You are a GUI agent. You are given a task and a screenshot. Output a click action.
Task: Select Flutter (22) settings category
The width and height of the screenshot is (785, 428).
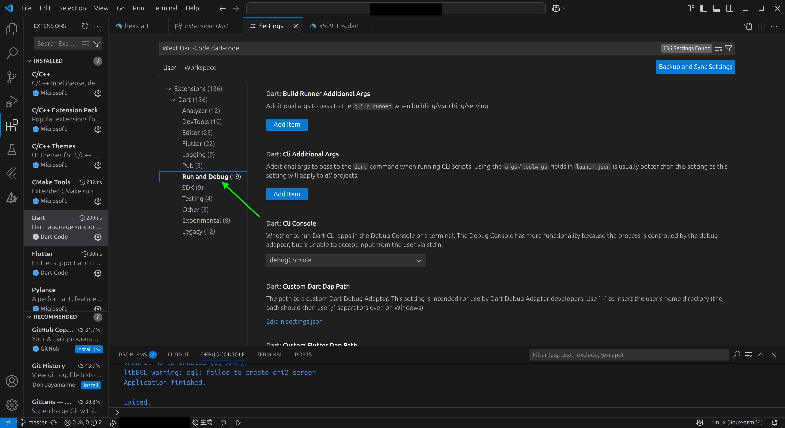198,144
